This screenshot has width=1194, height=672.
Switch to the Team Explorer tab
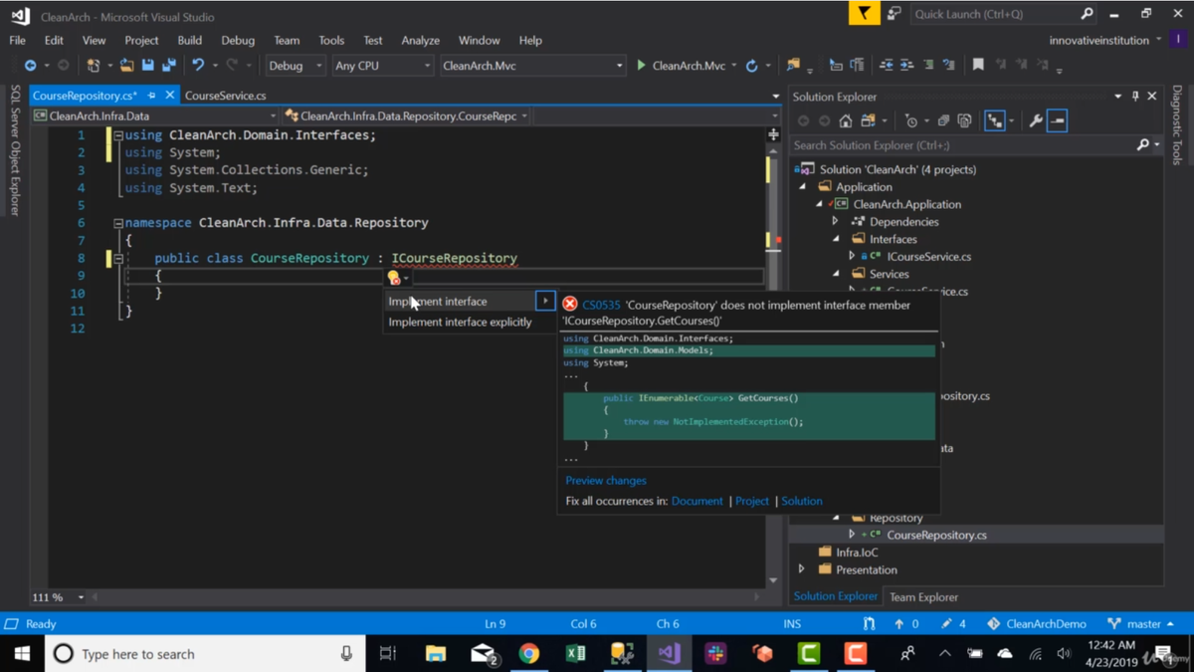point(923,597)
